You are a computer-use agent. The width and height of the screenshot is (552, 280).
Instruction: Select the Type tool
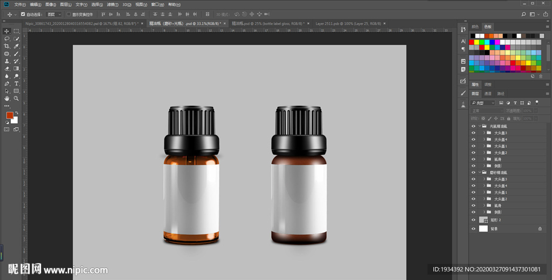(x=16, y=83)
